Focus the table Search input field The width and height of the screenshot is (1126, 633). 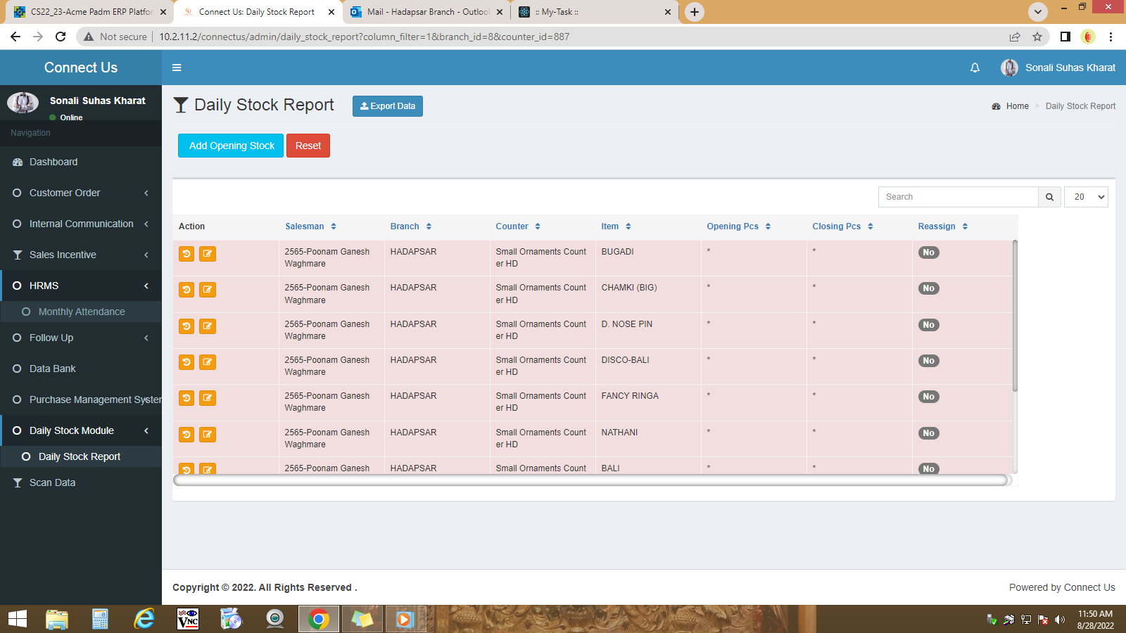click(959, 197)
